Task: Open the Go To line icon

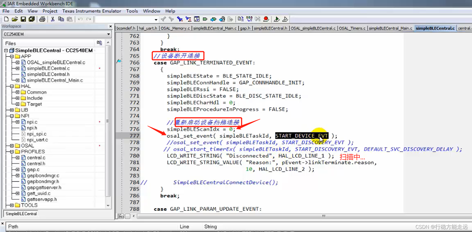Action: click(x=197, y=19)
